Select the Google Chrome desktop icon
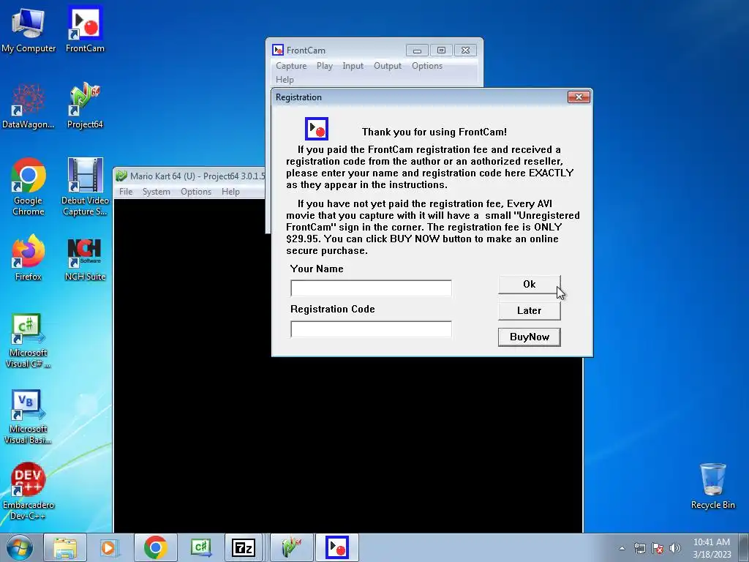The height and width of the screenshot is (562, 749). pyautogui.click(x=29, y=187)
